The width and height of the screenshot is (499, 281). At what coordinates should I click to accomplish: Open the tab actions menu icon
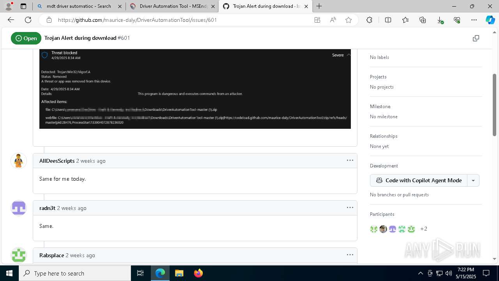[23, 6]
